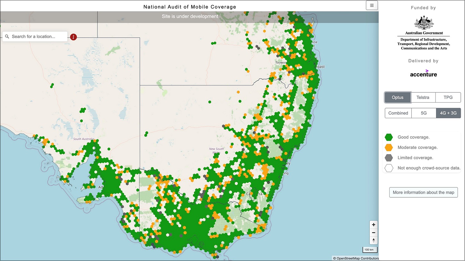
Task: Select the 4G + 3G tab
Action: [449, 113]
